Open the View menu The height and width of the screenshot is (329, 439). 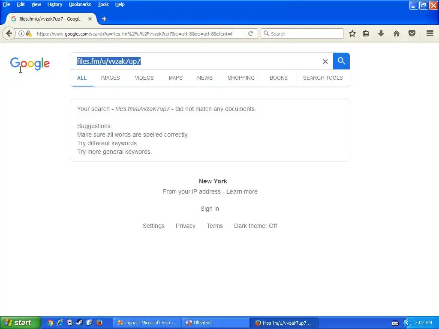[36, 4]
